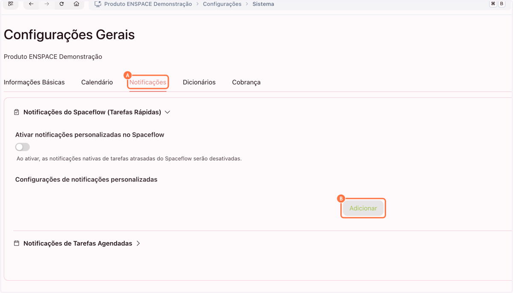Screen dimensions: 513x293
Task: Click the monitor icon in breadcrumb
Action: coord(98,4)
